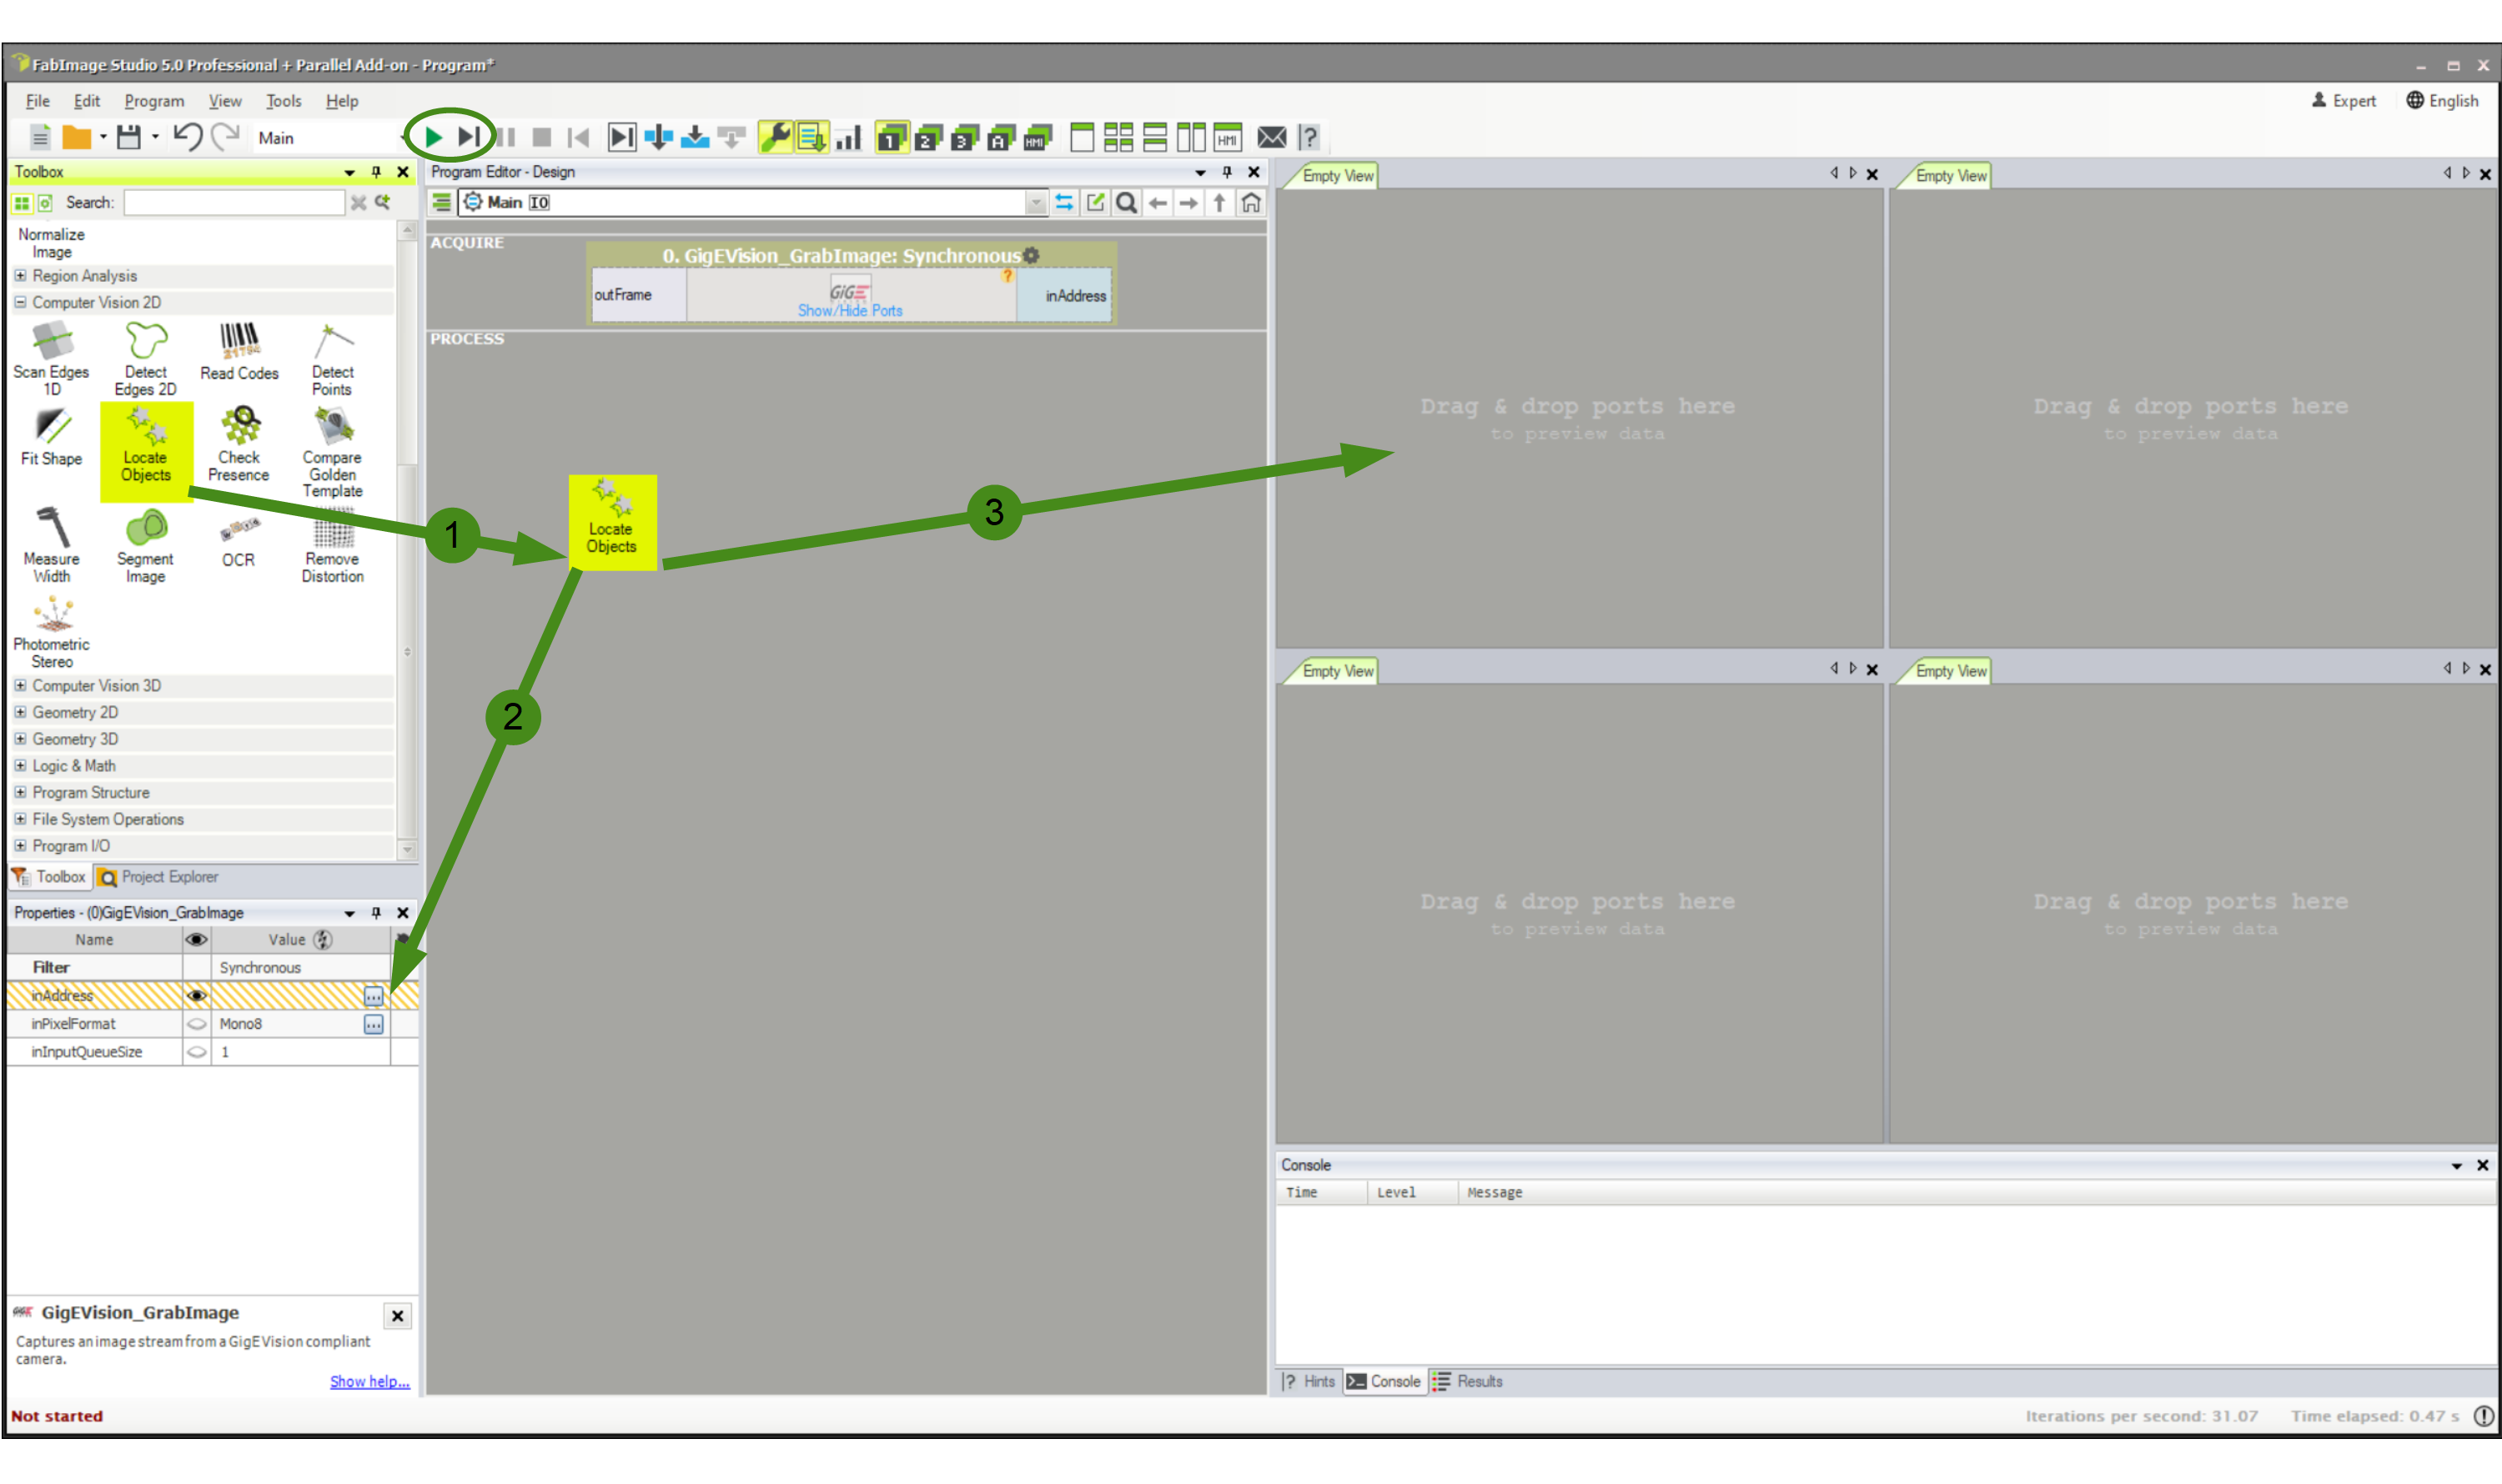The image size is (2502, 1484).
Task: Save the project with the floppy disk icon
Action: [x=128, y=137]
